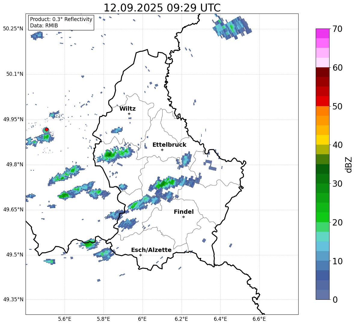The height and width of the screenshot is (325, 356).
Task: Click the 50.25°N latitude label
Action: pos(13,29)
